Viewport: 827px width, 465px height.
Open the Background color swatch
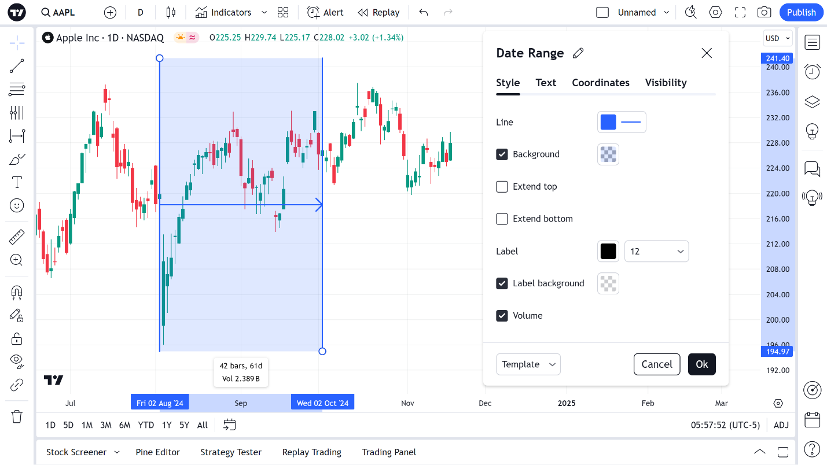(608, 154)
